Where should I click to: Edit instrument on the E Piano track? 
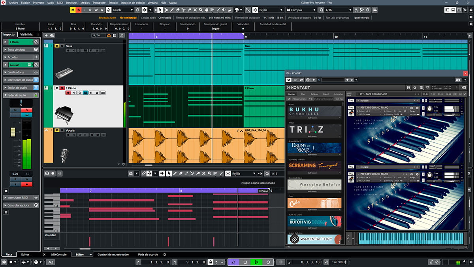(85, 93)
